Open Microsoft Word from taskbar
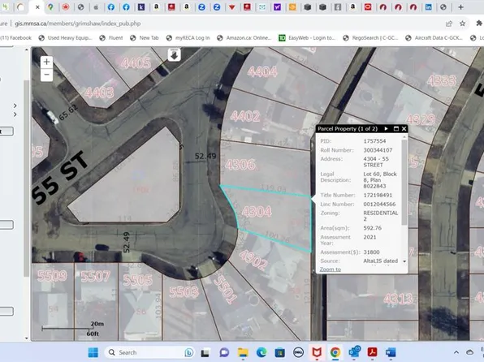484x362 pixels. [391, 352]
